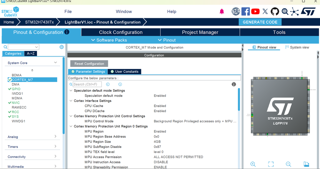Expand the Analog category

pyautogui.click(x=55, y=136)
